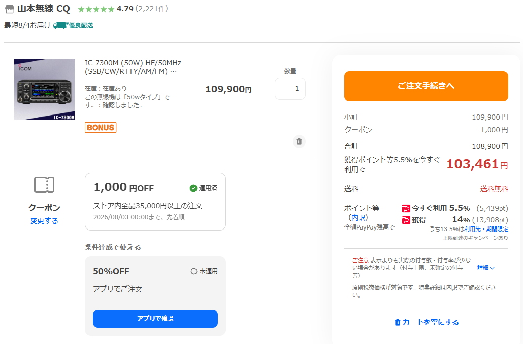Open the 山本無線 CQ store name
The width and height of the screenshot is (523, 344).
pos(43,9)
